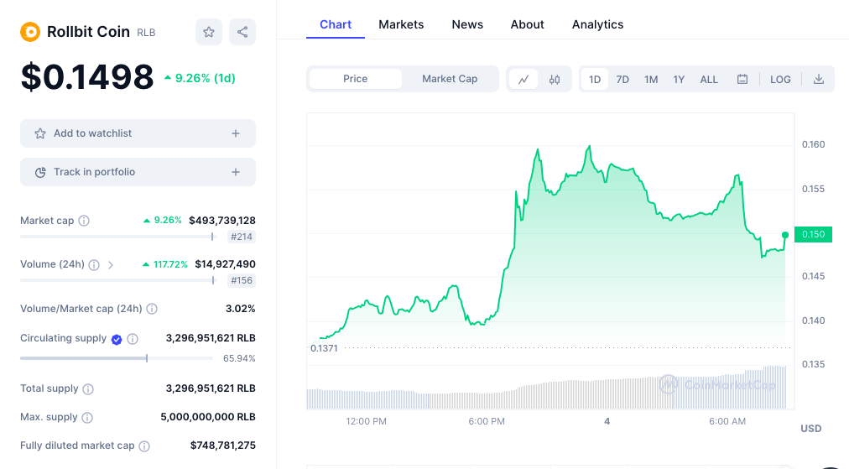This screenshot has height=469, width=849.
Task: Click the Rollbit Coin orange logo
Action: pos(30,32)
